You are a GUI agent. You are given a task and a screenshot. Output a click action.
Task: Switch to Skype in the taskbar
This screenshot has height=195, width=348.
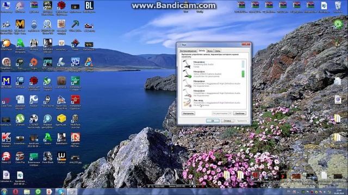60,192
